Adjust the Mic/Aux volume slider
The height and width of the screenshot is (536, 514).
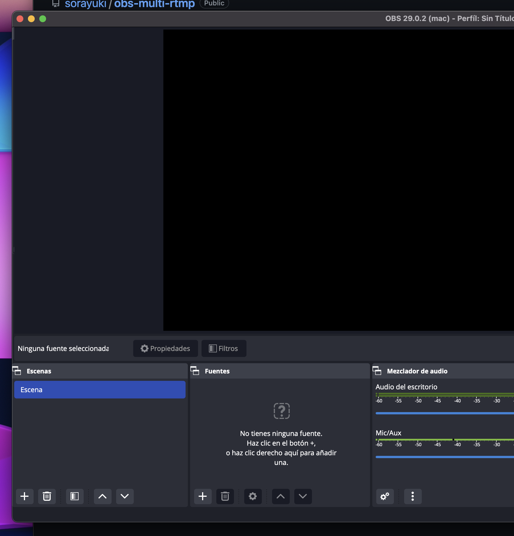click(444, 457)
